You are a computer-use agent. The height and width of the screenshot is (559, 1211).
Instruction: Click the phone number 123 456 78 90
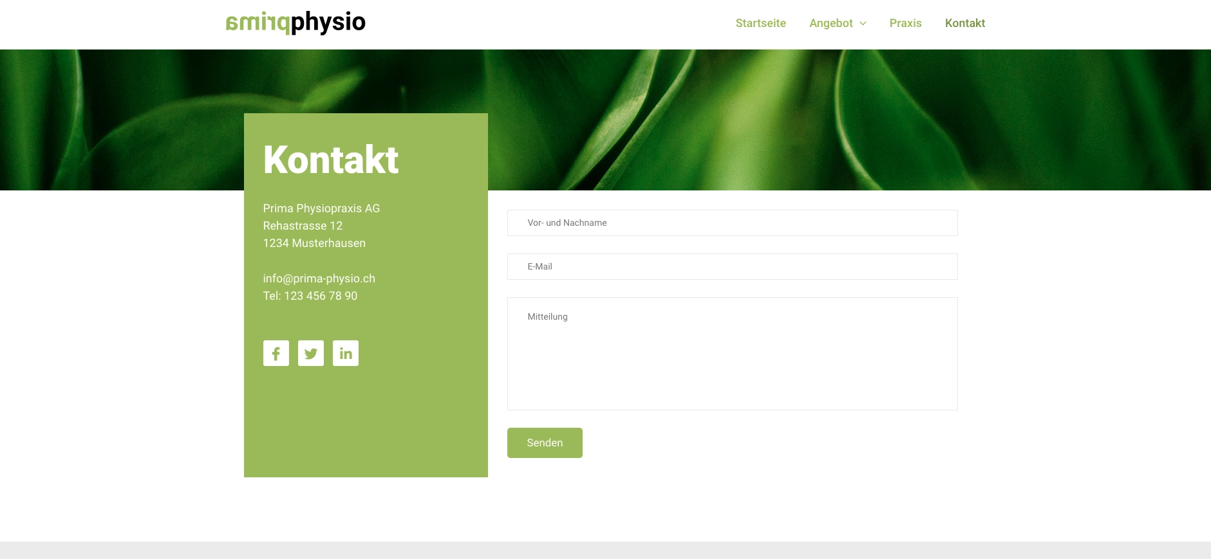(320, 296)
